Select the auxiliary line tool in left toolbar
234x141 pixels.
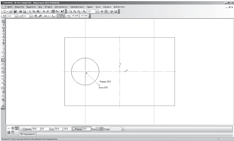coord(3,52)
